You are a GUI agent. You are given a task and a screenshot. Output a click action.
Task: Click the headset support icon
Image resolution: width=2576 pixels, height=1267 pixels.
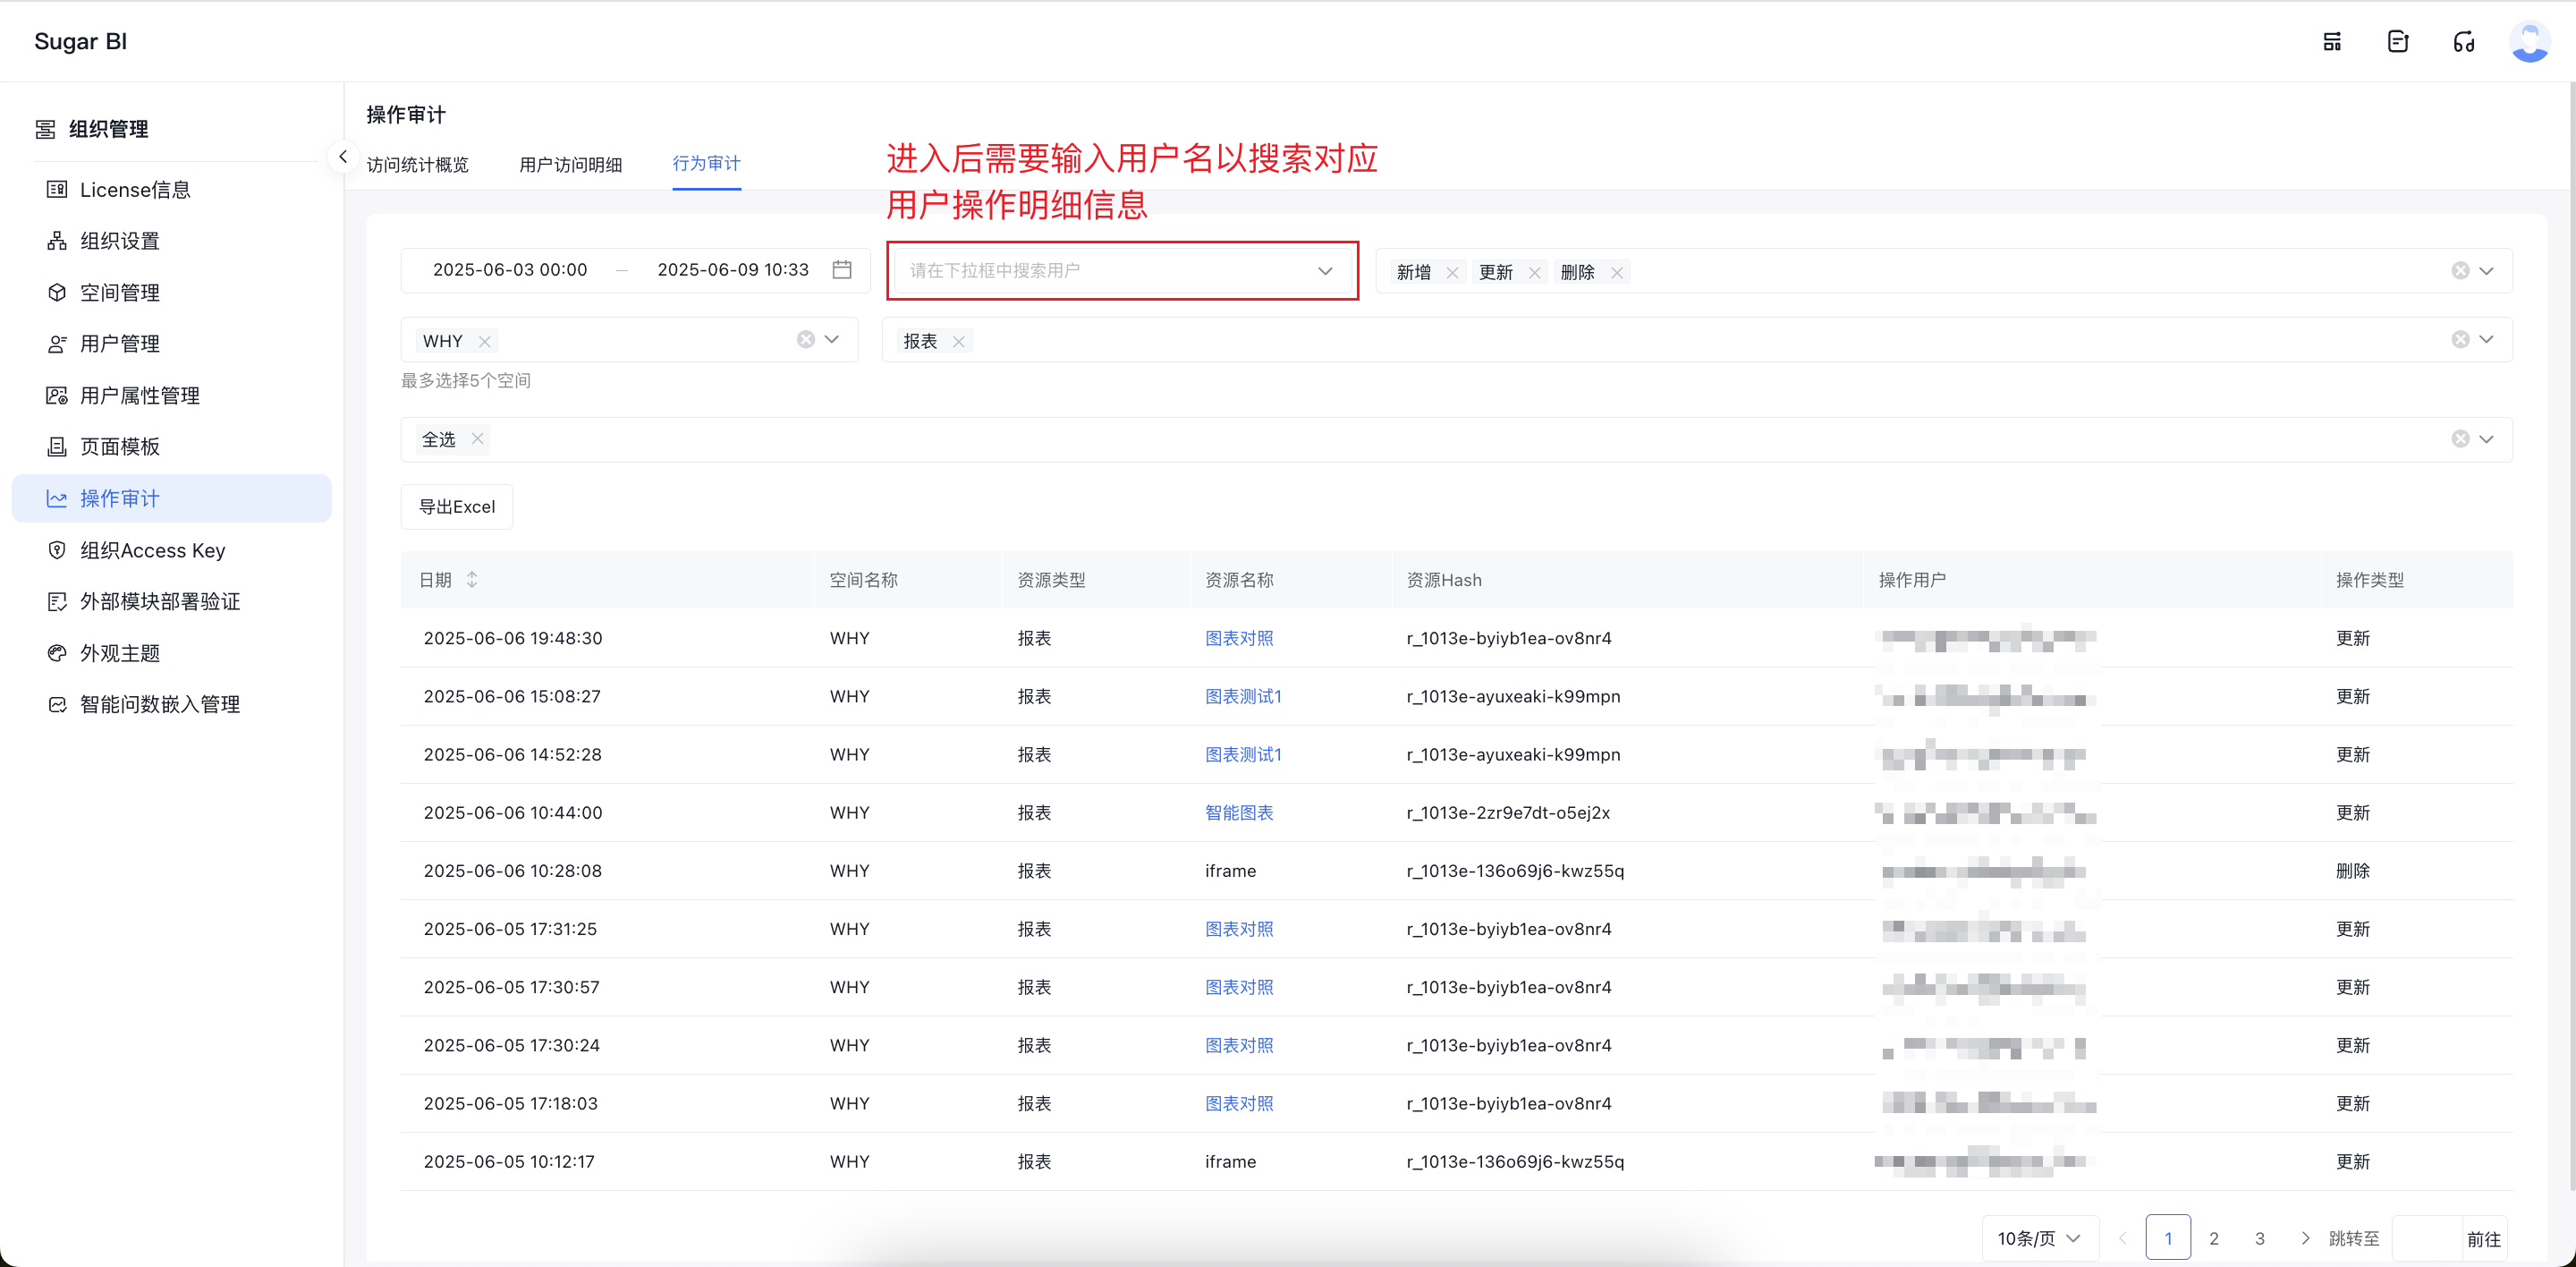2464,41
